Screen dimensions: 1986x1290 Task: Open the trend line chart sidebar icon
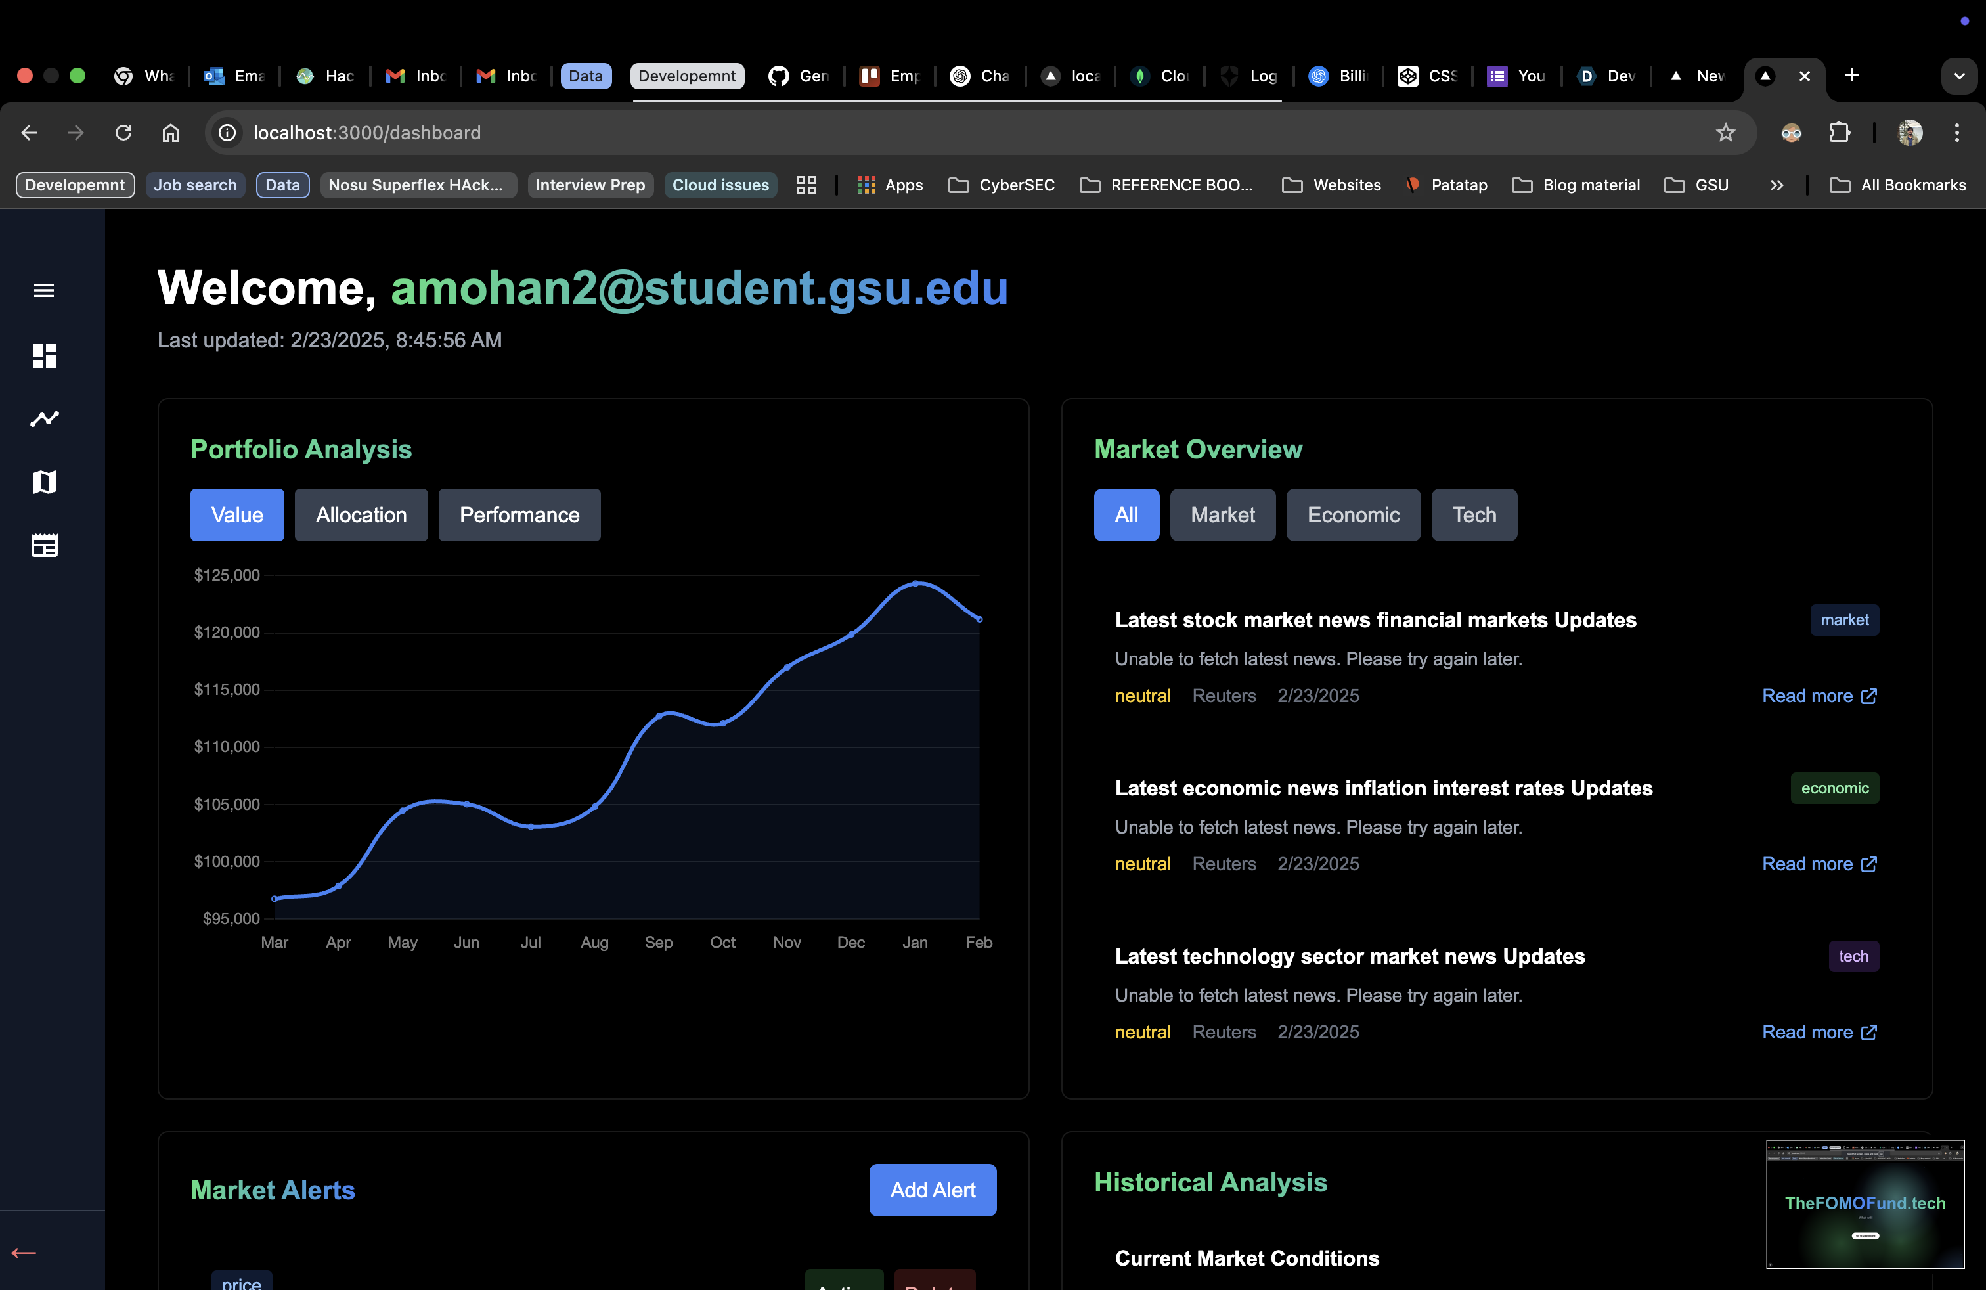coord(44,419)
